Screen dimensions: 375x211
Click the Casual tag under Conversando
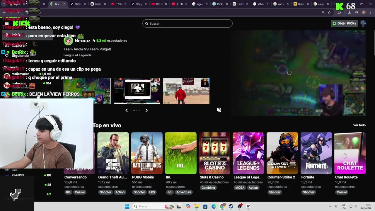[x=80, y=192]
